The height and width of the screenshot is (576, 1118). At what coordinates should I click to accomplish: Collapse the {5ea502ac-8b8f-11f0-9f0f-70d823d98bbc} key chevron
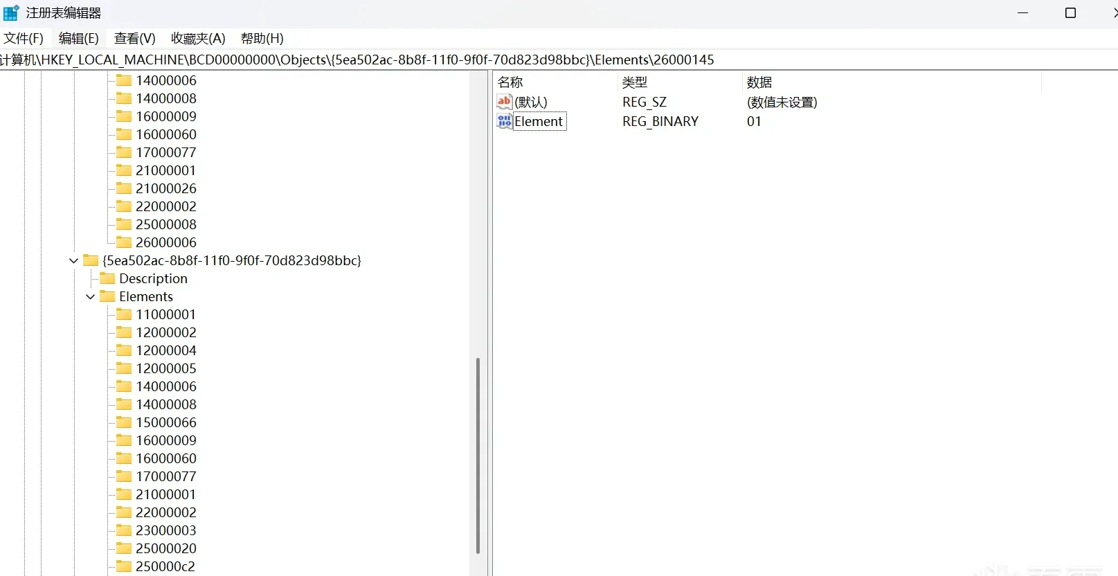click(74, 261)
